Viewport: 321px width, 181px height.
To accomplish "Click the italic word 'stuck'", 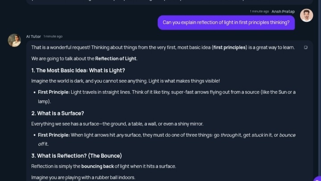I will tap(258, 135).
